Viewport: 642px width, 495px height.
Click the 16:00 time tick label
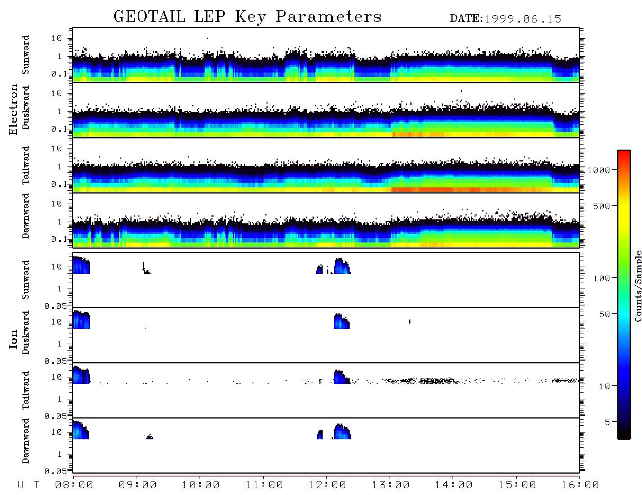point(580,485)
